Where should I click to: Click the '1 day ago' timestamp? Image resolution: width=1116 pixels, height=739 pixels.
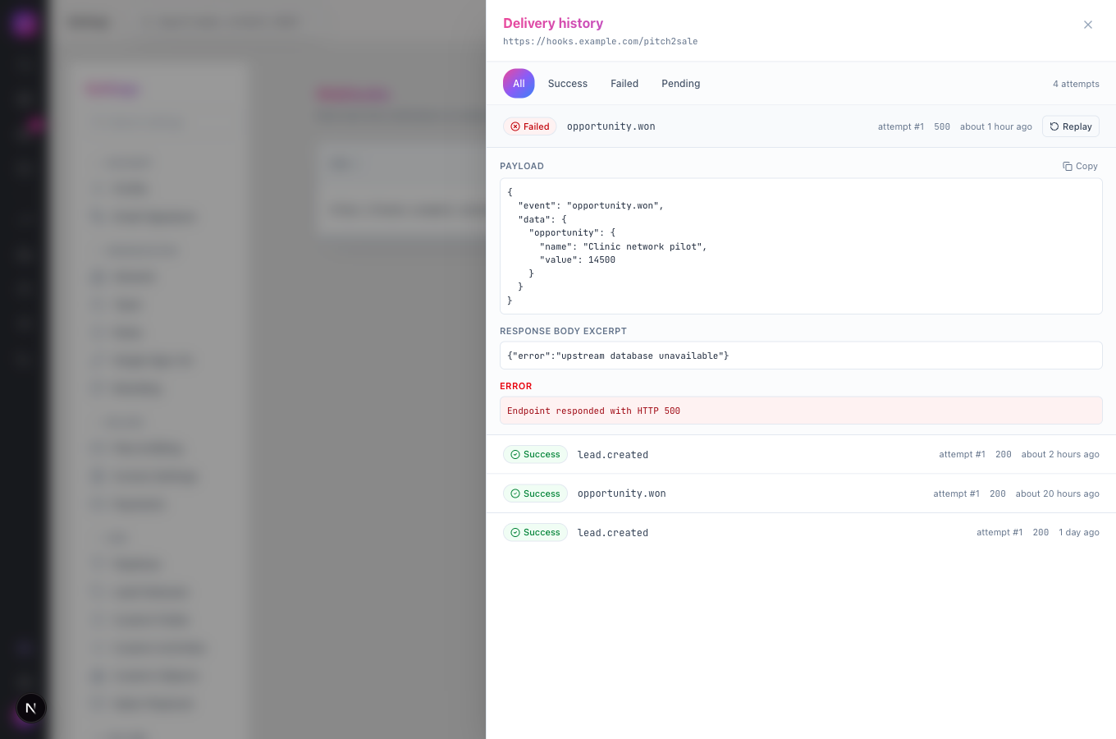coord(1079,532)
